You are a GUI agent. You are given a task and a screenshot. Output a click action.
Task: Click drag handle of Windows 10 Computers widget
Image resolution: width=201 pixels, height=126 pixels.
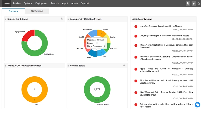6,66
